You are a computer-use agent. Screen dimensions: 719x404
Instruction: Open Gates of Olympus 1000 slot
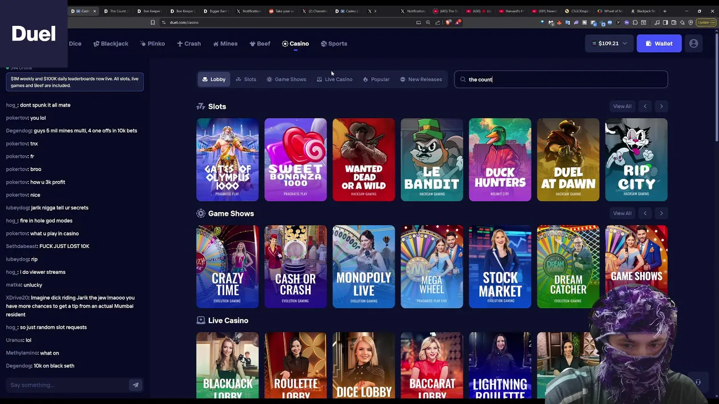click(x=227, y=159)
